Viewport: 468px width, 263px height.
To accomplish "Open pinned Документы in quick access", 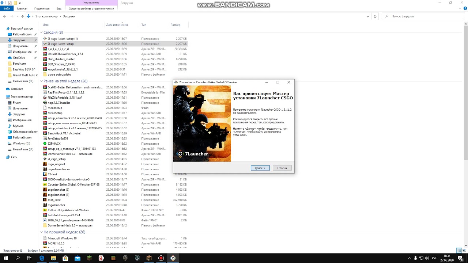I will pyautogui.click(x=20, y=46).
